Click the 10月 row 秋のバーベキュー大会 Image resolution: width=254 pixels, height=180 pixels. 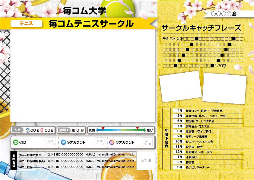pos(208,142)
